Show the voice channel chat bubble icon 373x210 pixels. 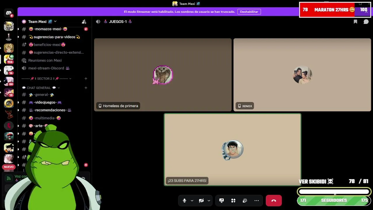[x=366, y=22]
